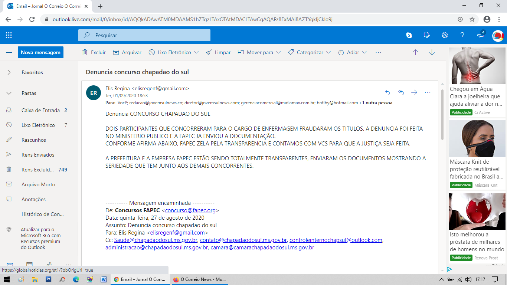Collapse the Pastas section
This screenshot has width=507, height=285.
point(9,93)
